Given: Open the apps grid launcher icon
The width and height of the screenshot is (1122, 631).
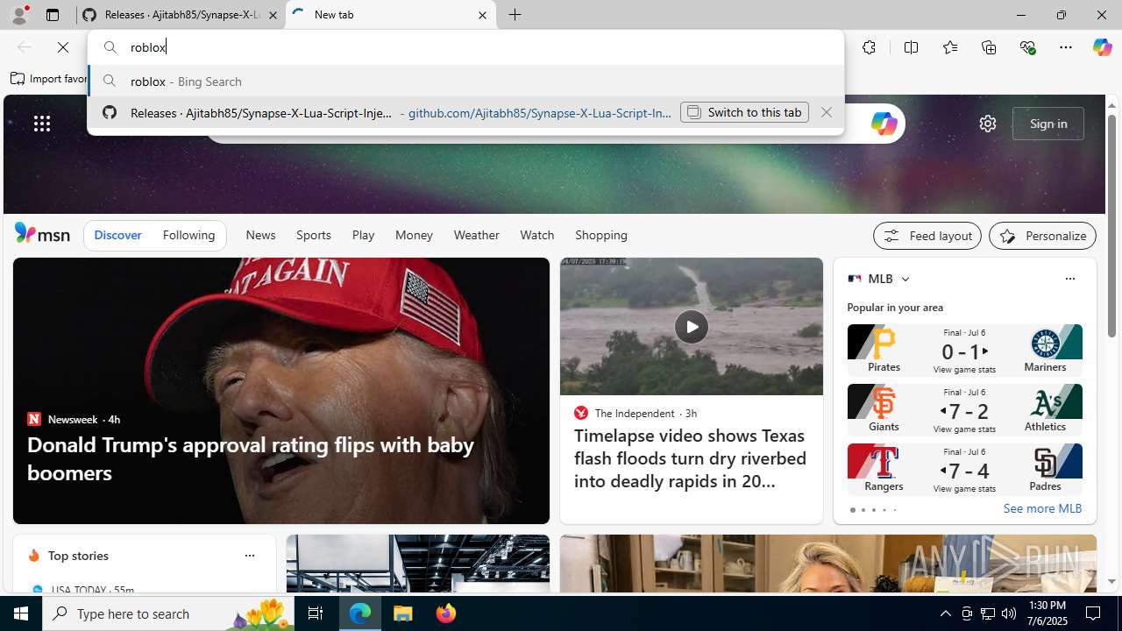Looking at the screenshot, I should pos(42,124).
